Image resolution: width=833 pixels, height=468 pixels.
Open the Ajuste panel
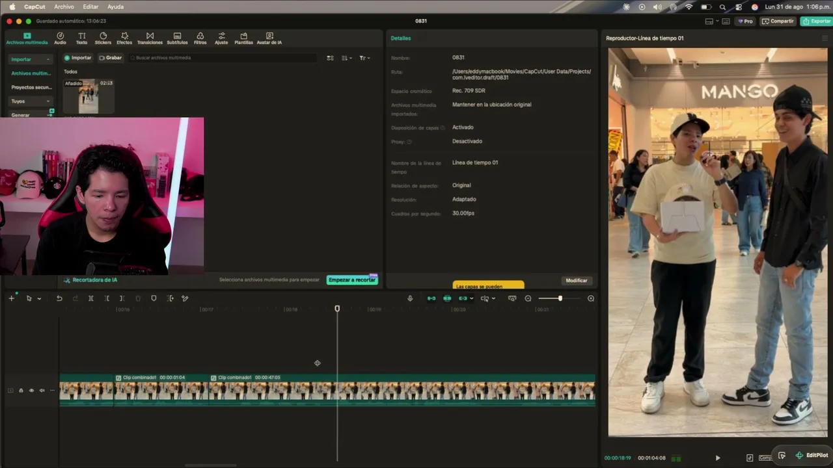221,38
